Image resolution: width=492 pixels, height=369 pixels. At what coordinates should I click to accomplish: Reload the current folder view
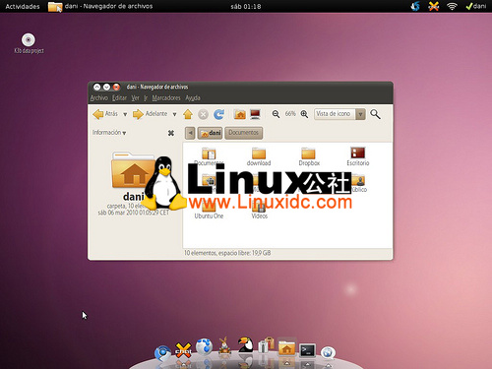(218, 114)
